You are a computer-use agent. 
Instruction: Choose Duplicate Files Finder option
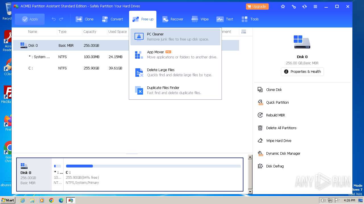pos(175,90)
